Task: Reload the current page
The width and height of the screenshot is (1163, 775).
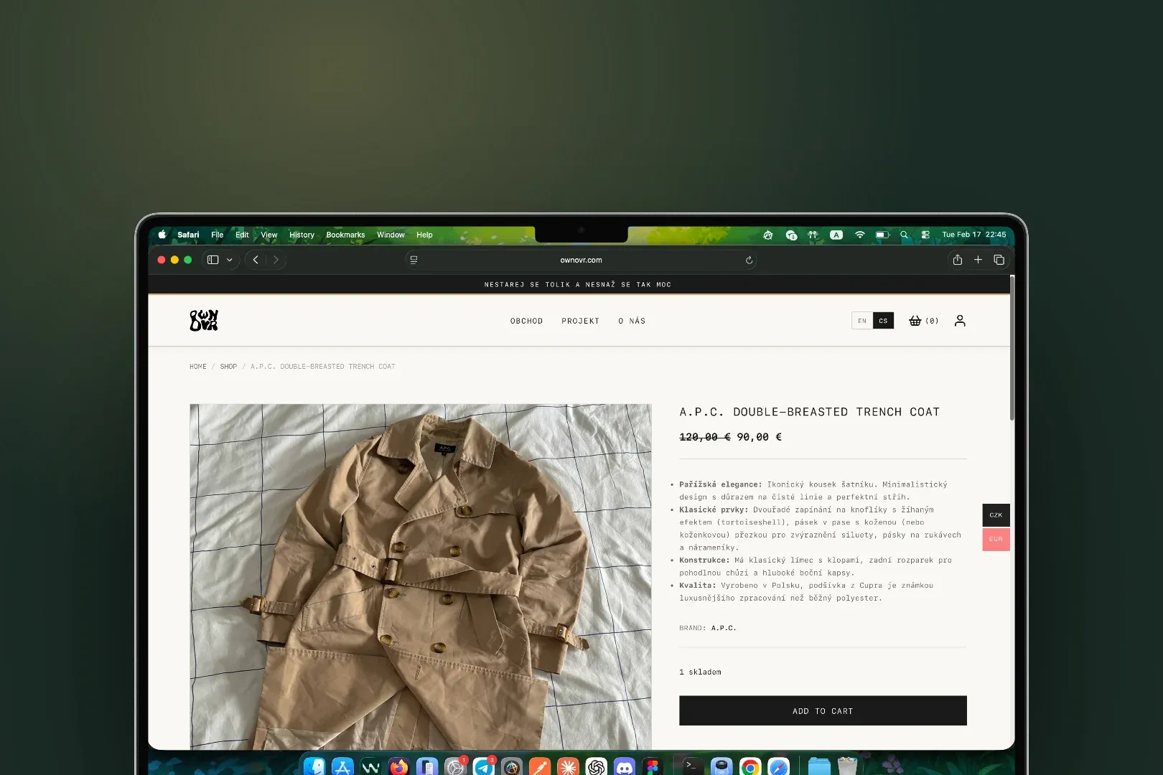Action: pyautogui.click(x=749, y=260)
